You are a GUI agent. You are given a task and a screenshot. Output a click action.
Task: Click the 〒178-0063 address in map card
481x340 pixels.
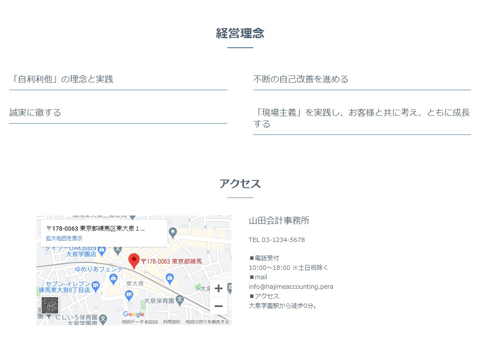[95, 229]
